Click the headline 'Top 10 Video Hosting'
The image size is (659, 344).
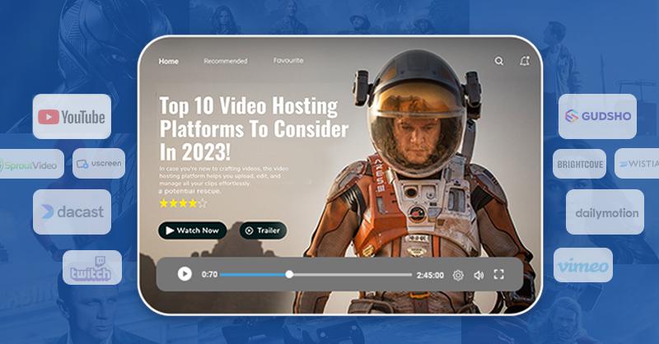click(249, 106)
